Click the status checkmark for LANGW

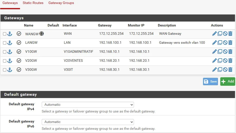[x=19, y=42]
